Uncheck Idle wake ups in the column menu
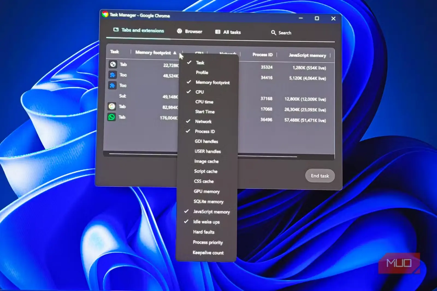437x291 pixels. [x=207, y=222]
